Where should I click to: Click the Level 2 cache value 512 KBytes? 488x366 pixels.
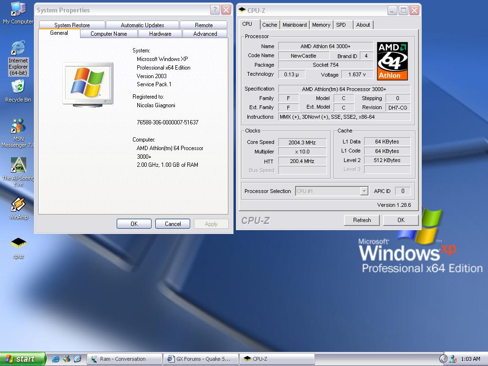tap(387, 160)
